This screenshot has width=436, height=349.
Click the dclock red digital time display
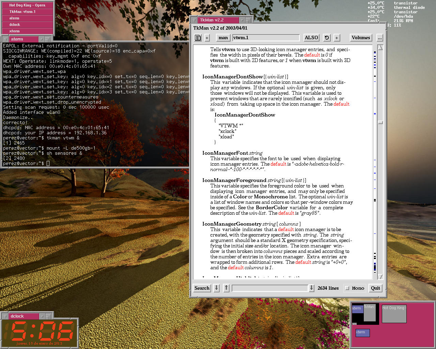click(x=42, y=331)
